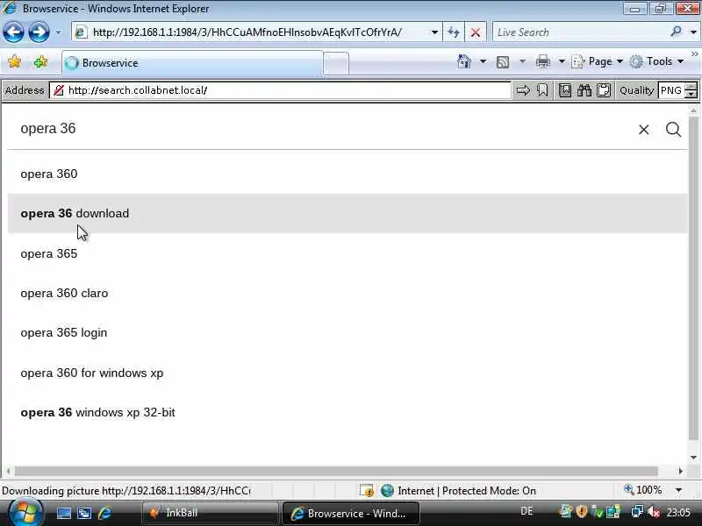Click the horizontal scrollbar right arrow
702x526 pixels.
pyautogui.click(x=681, y=471)
